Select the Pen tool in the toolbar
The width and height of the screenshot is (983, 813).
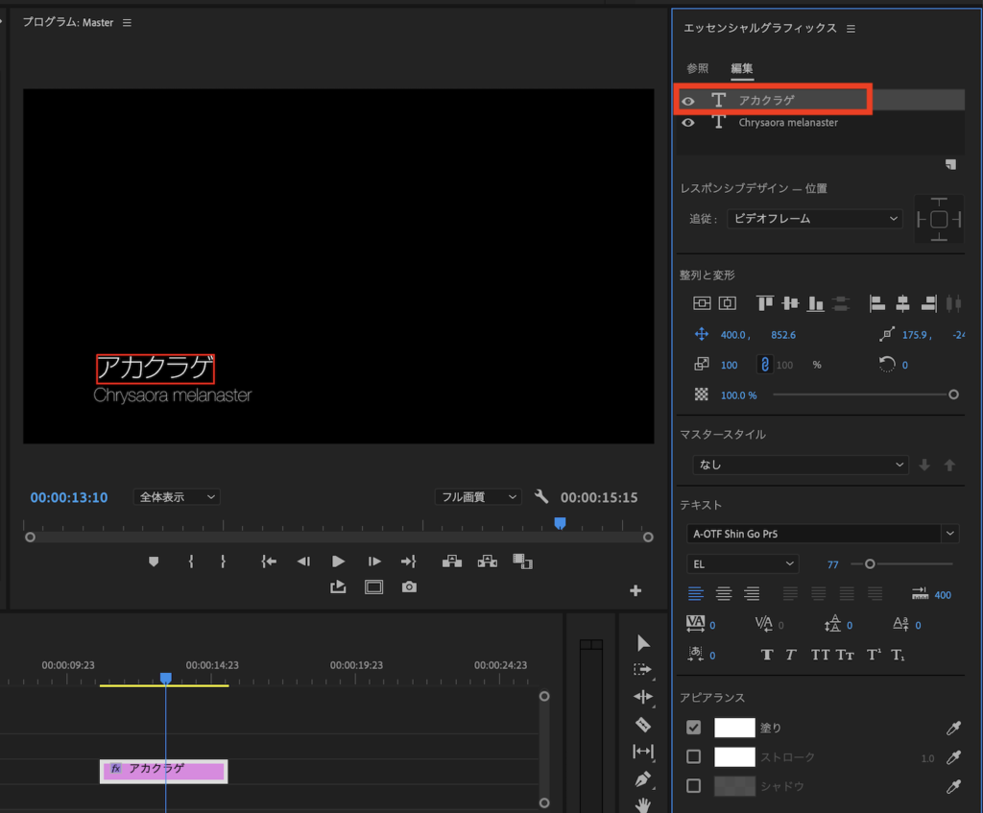click(x=642, y=777)
